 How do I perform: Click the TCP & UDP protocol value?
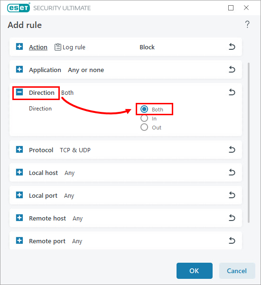[75, 150]
